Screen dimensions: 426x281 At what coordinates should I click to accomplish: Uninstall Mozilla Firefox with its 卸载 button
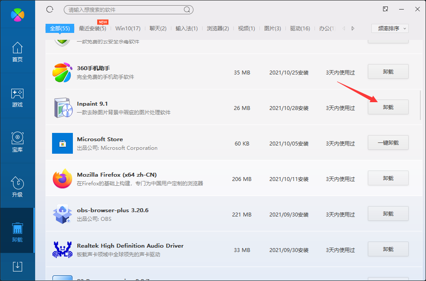pyautogui.click(x=388, y=178)
